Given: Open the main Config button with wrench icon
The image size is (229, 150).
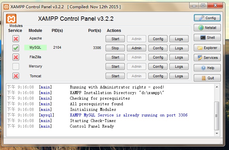Looking at the screenshot, I should (207, 18).
